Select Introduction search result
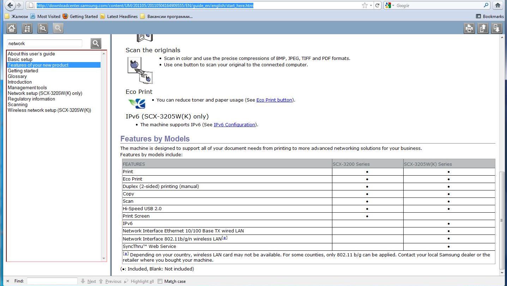The width and height of the screenshot is (507, 286). (x=20, y=82)
